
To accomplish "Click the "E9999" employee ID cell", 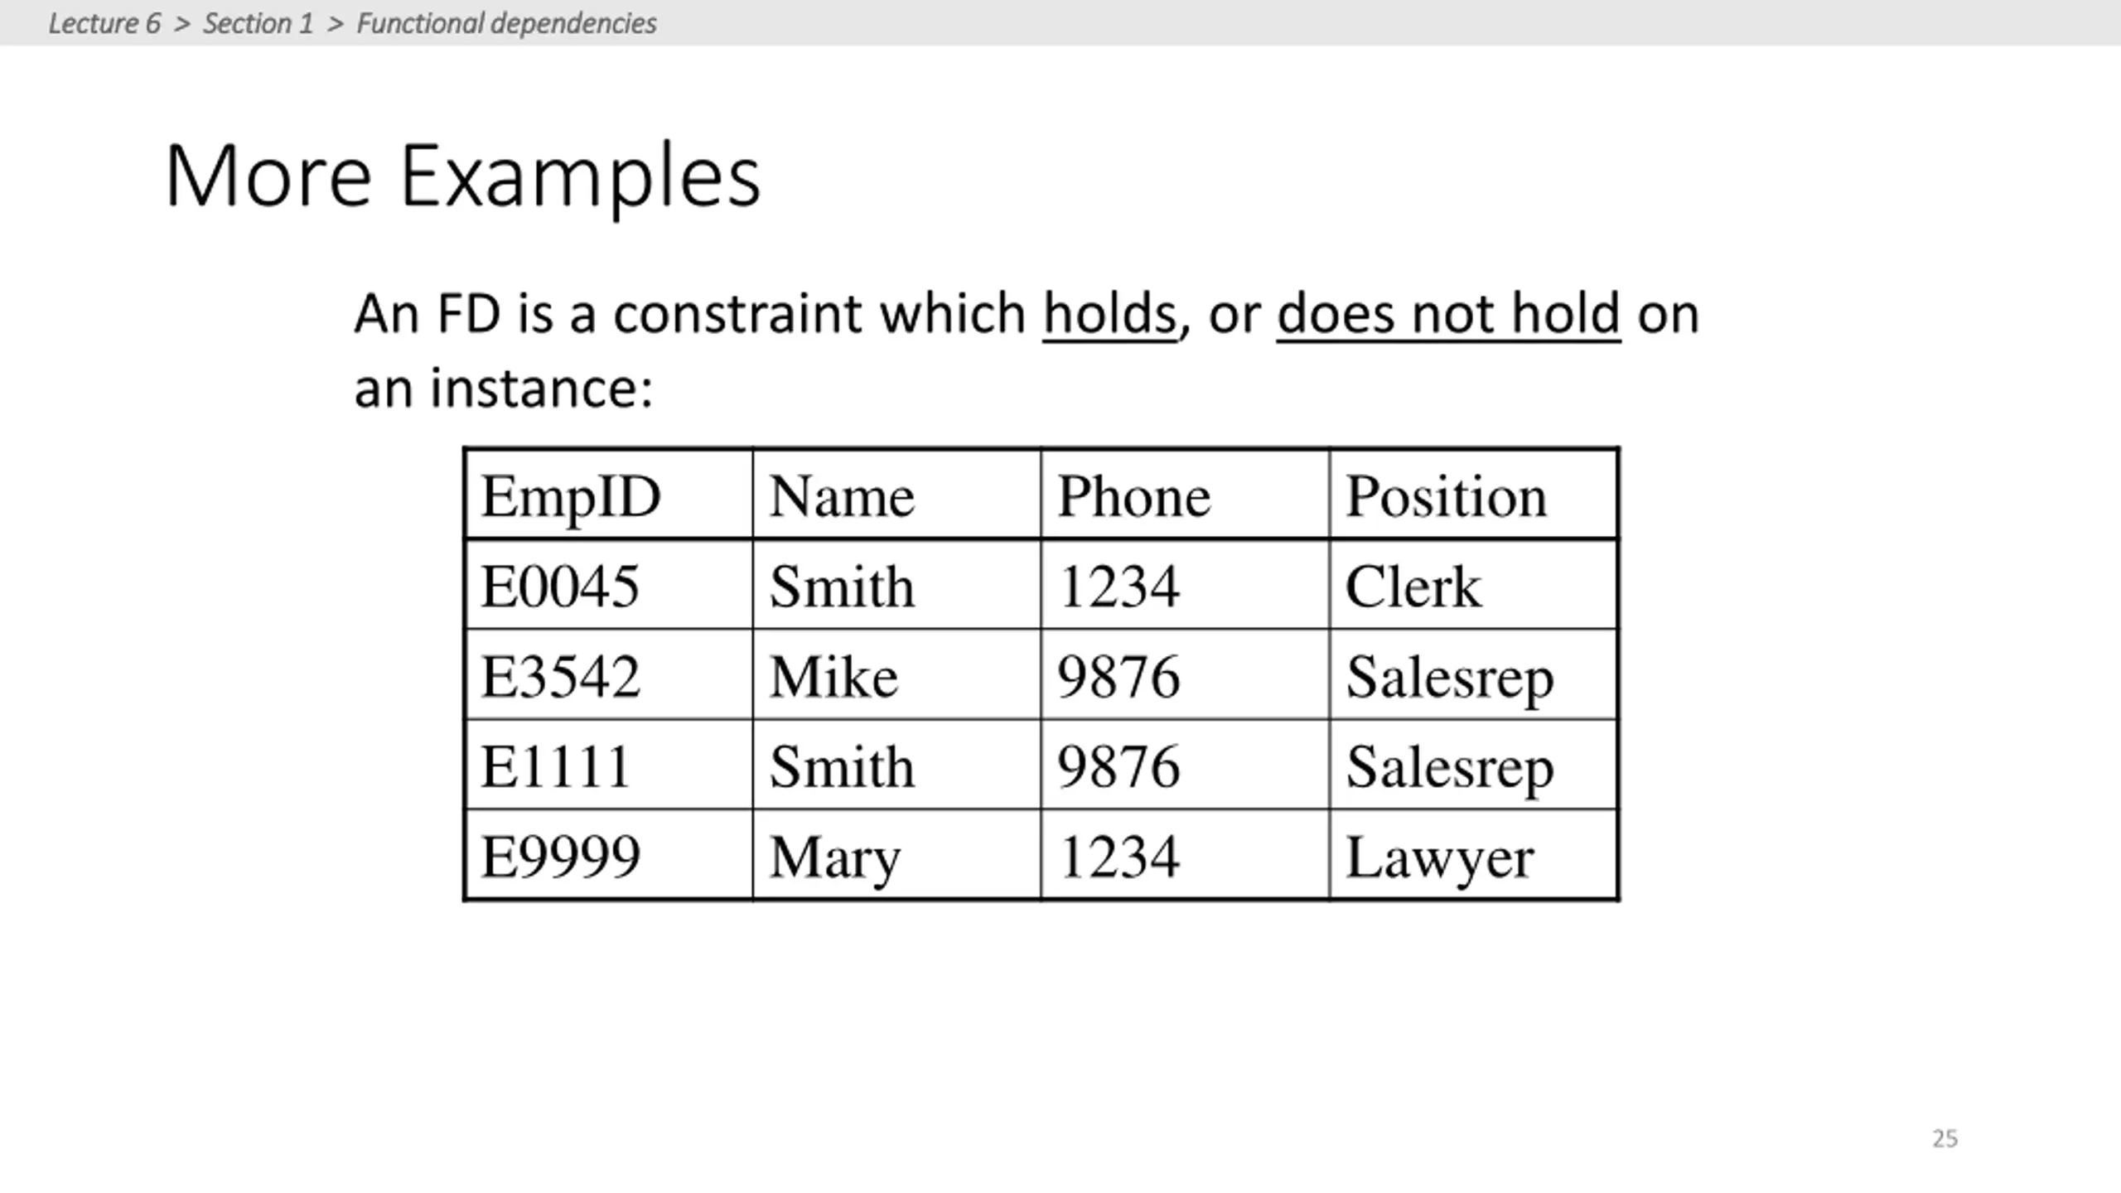I will click(x=560, y=857).
